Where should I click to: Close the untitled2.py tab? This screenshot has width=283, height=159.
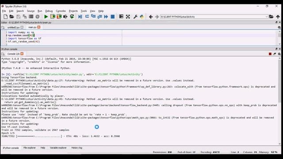pyautogui.click(x=22, y=27)
